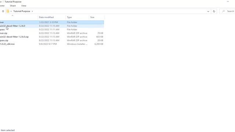Screen dimensions: 235x132
Task: Sort by Date modified column header
Action: 46,17
